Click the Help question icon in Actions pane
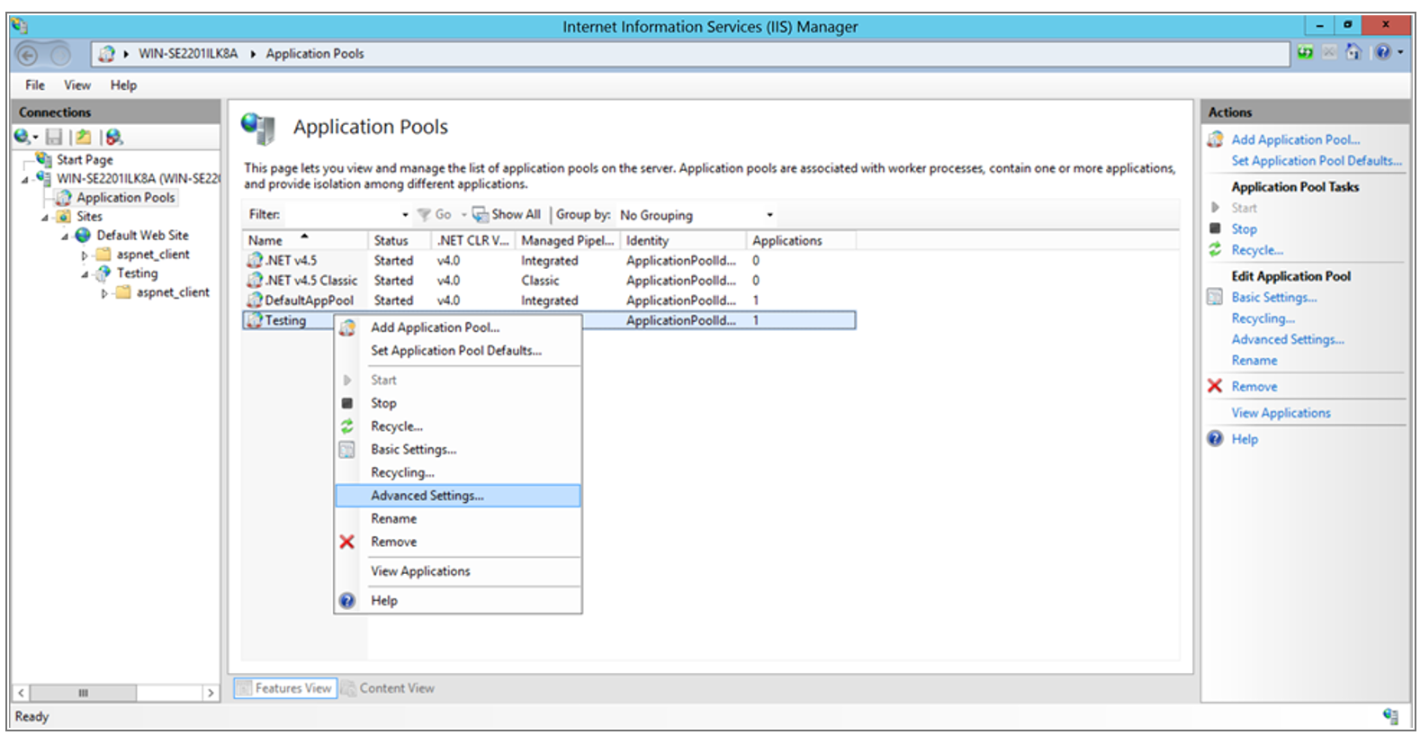1420x735 pixels. [x=1215, y=438]
